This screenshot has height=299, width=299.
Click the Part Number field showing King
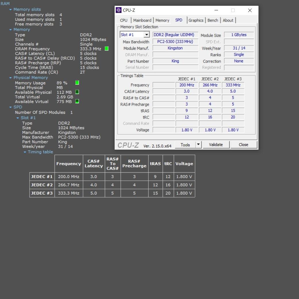point(175,61)
